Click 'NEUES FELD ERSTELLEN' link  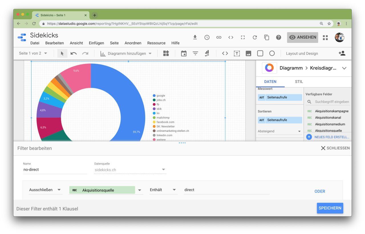tap(332, 137)
